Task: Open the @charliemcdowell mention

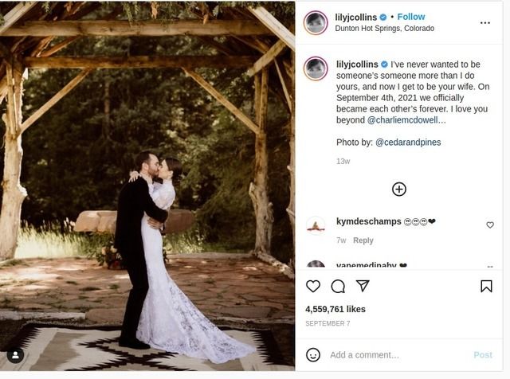Action: [x=406, y=119]
